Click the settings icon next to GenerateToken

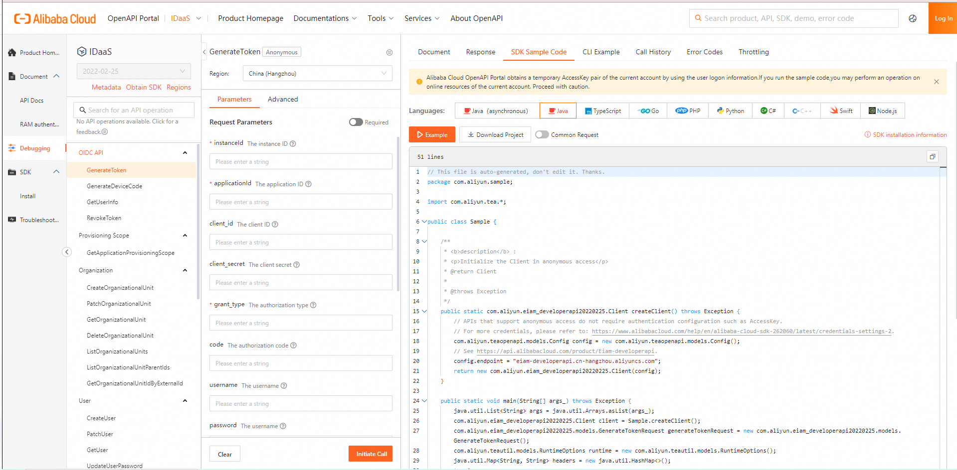point(389,52)
